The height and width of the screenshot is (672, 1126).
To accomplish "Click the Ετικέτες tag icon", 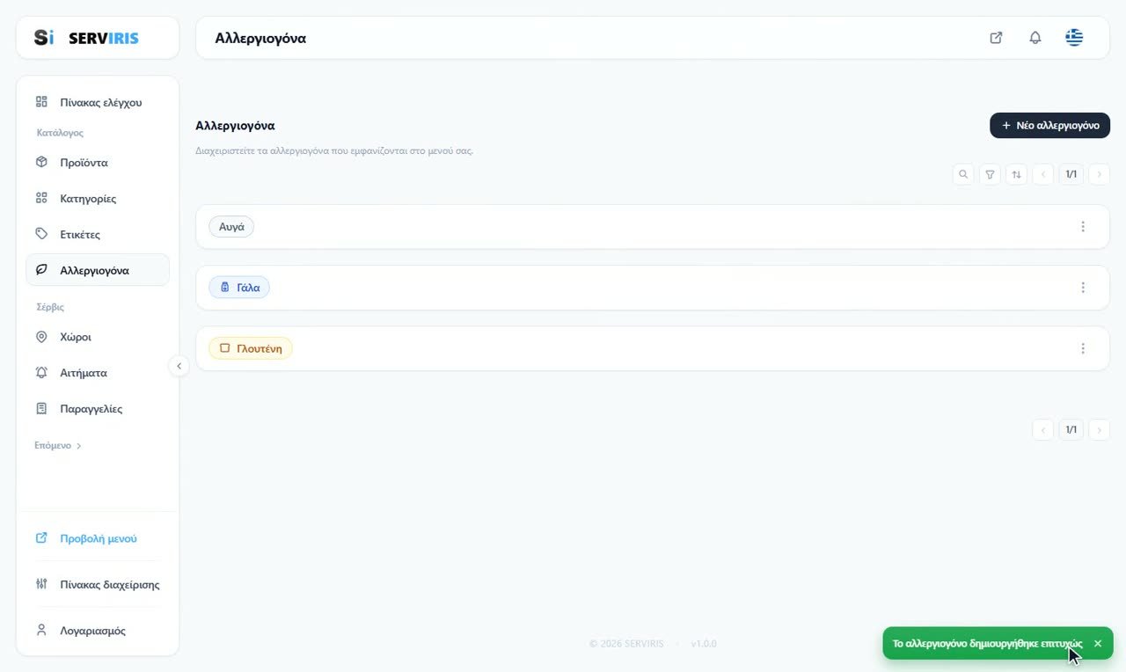I will click(x=41, y=234).
